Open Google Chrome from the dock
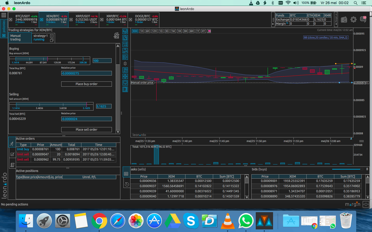The width and height of the screenshot is (372, 232). tap(99, 221)
